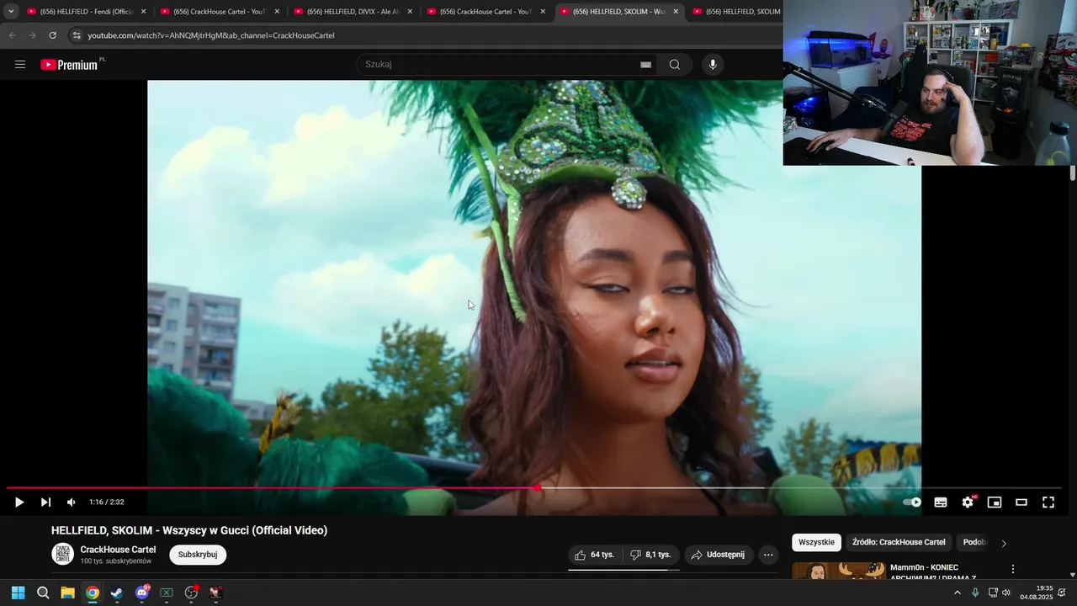
Task: Open the Mamm0n recommended video thumbnail
Action: pos(839,571)
